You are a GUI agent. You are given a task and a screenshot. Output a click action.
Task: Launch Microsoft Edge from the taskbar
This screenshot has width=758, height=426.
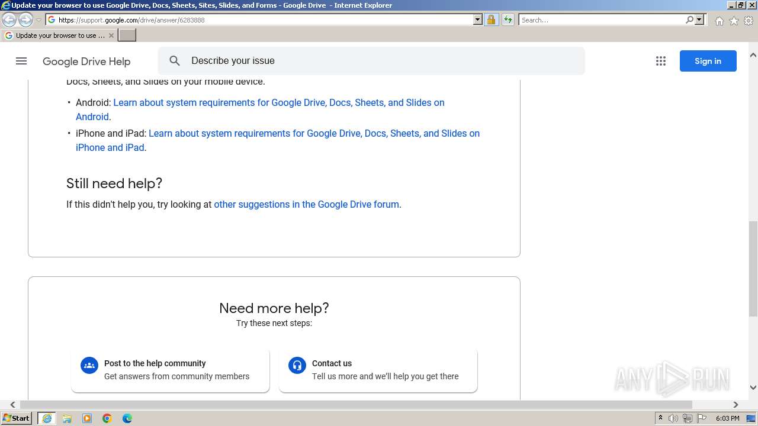click(x=127, y=418)
